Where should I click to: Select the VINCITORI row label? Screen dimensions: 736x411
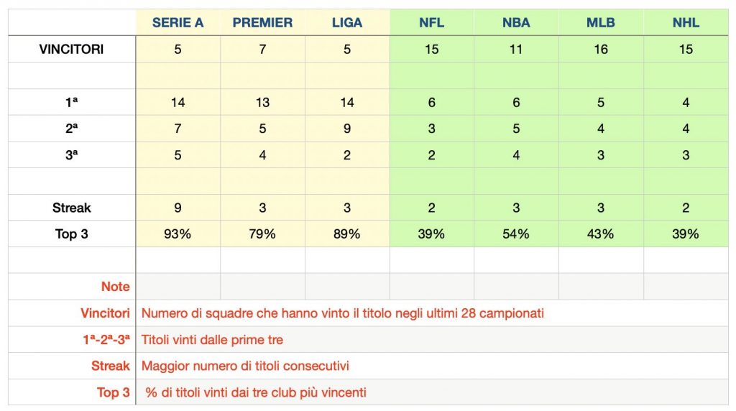(x=72, y=50)
